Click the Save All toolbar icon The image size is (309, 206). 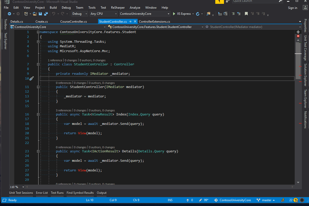click(46, 14)
